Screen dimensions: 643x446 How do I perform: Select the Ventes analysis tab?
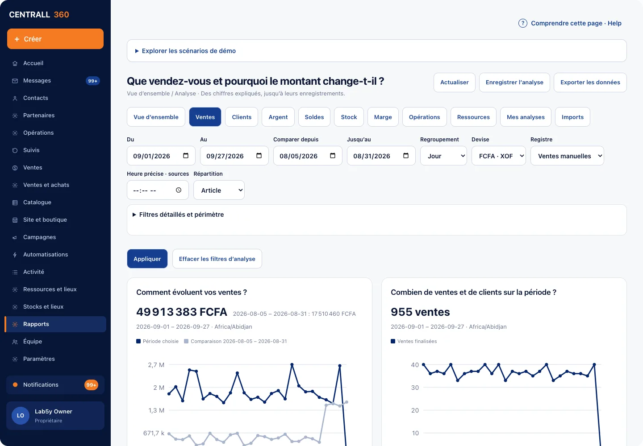205,117
